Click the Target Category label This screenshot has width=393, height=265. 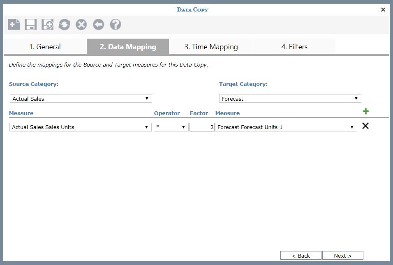tap(243, 84)
